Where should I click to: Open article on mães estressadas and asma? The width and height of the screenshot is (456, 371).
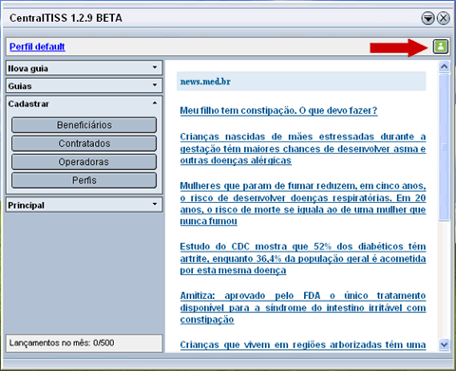303,149
